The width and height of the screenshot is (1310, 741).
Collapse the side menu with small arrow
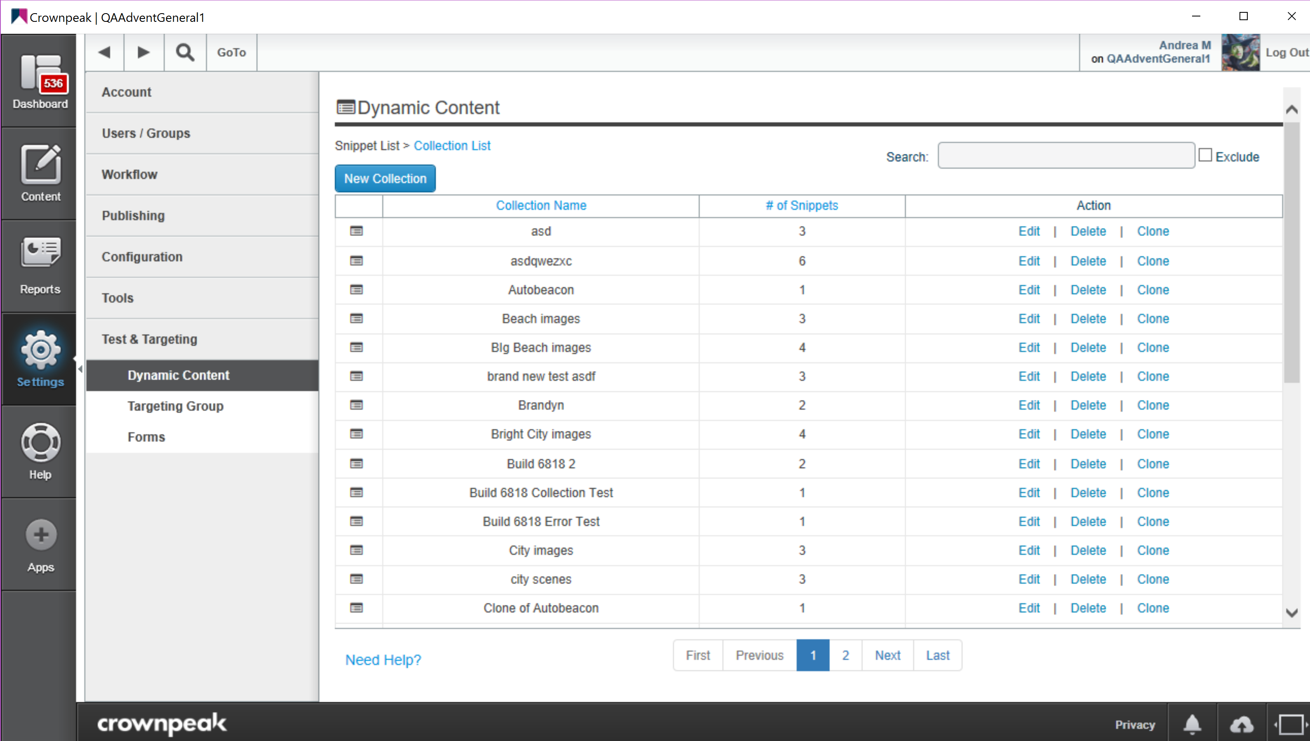(80, 369)
